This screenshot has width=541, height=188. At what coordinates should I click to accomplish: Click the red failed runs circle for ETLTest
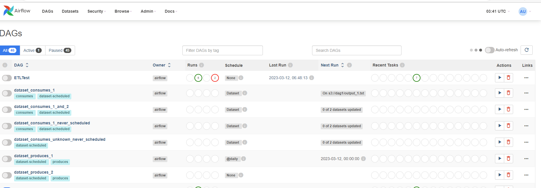pyautogui.click(x=215, y=78)
